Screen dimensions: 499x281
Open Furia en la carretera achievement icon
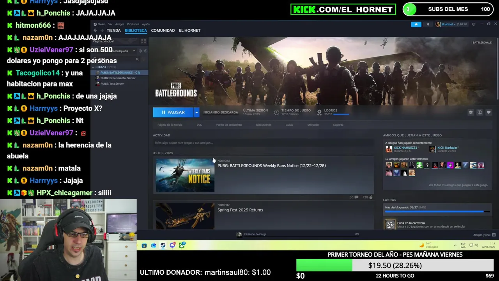pyautogui.click(x=390, y=224)
